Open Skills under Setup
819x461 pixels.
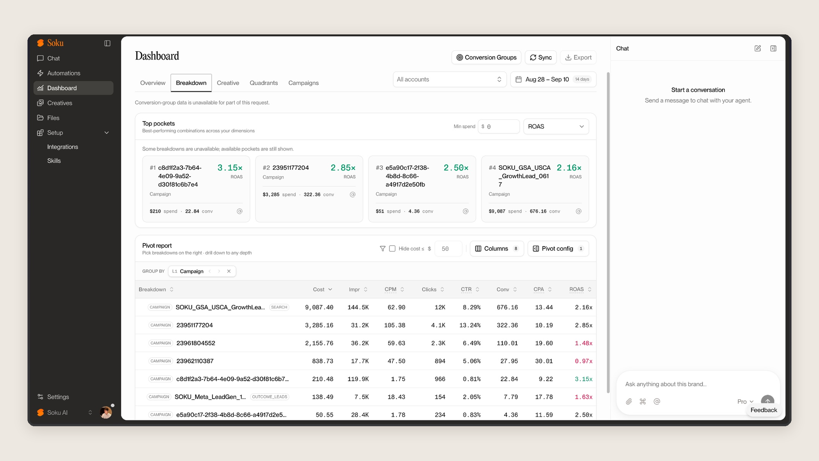[x=54, y=161]
